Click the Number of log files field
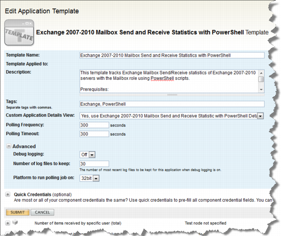The height and width of the screenshot is (236, 281). (x=94, y=164)
